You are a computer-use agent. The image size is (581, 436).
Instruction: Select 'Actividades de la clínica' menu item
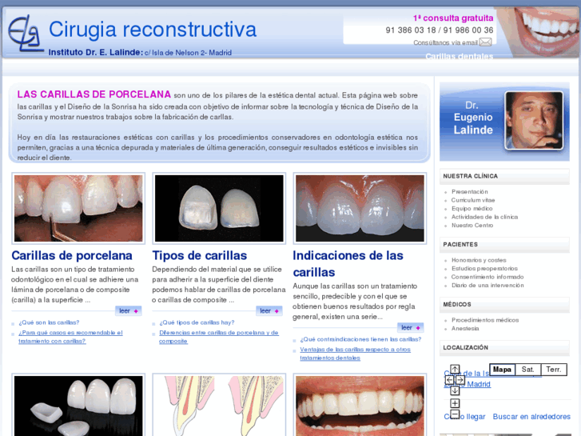point(484,217)
